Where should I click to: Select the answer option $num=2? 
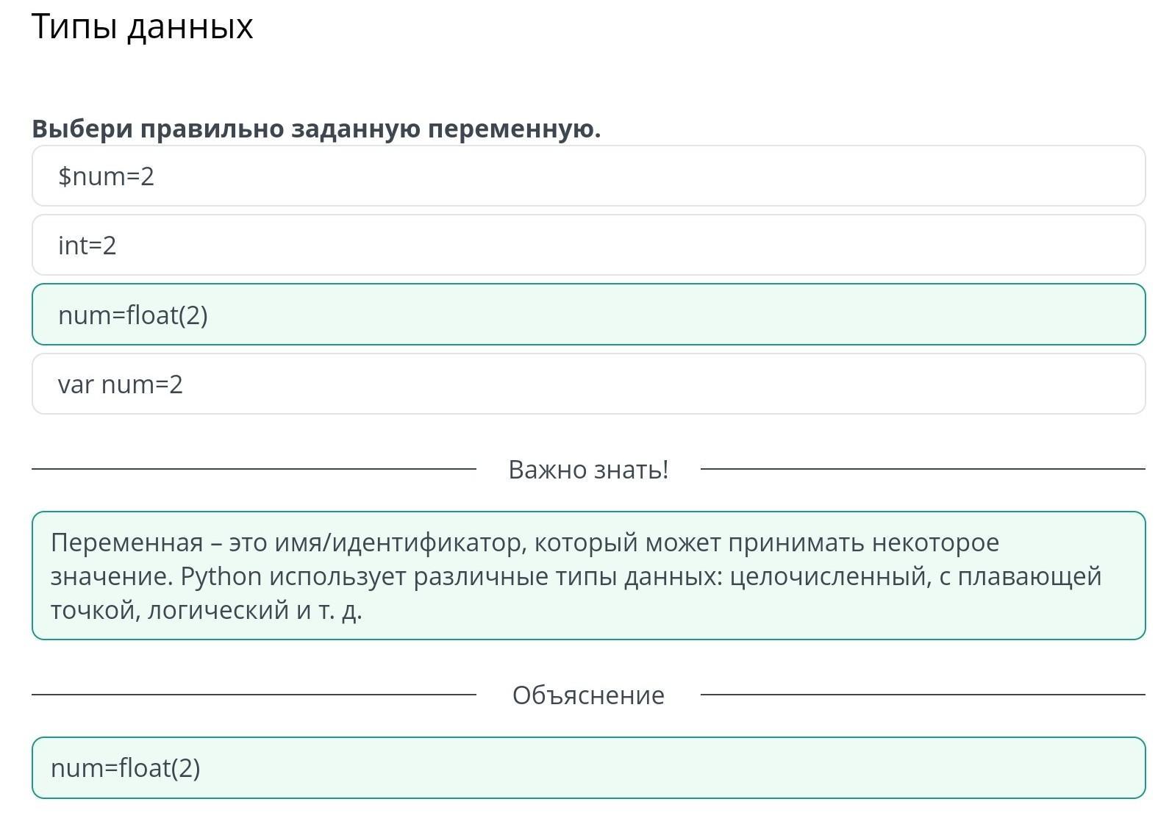(x=588, y=176)
